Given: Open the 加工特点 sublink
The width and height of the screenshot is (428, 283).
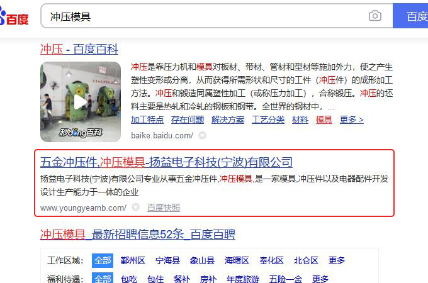Looking at the screenshot, I should click(147, 119).
